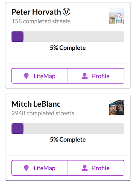Viewport: 137px width, 181px height.
Task: Click Mitch LeBlanc's avatar photo with dog
Action: click(x=117, y=108)
